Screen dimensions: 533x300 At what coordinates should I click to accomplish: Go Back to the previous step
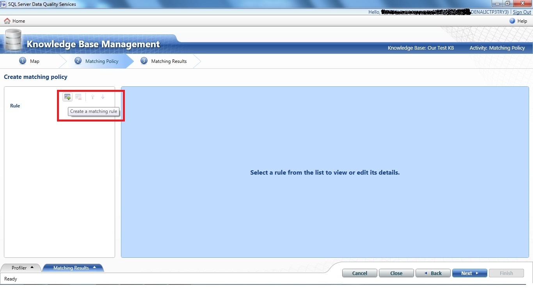(433, 273)
